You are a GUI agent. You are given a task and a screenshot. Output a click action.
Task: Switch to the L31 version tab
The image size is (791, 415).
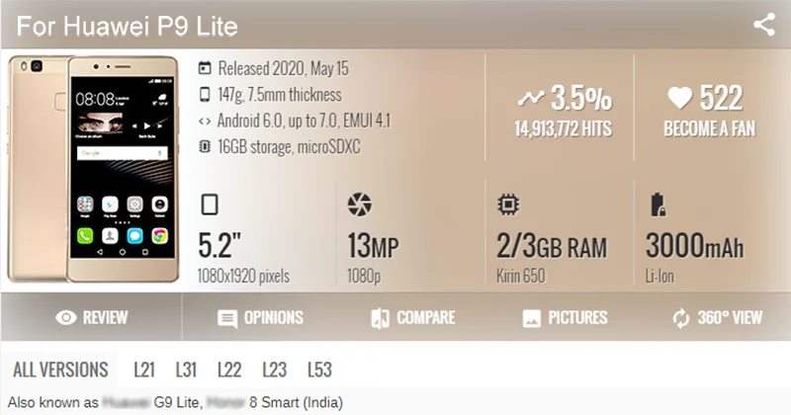[x=187, y=371]
